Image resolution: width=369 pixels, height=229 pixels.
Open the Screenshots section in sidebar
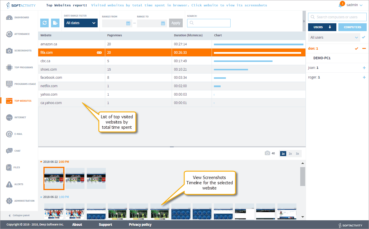point(19,51)
